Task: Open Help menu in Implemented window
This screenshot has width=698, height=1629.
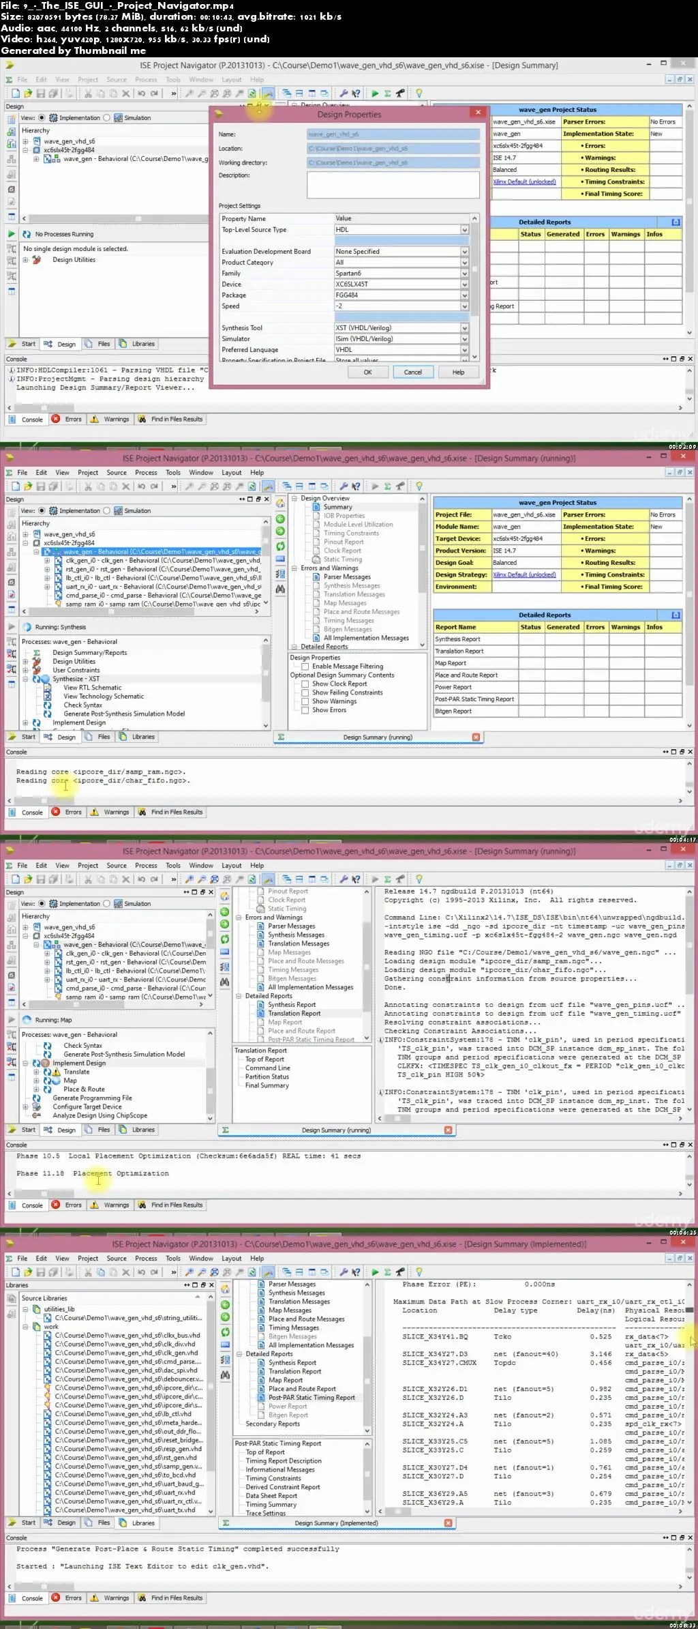Action: [257, 1259]
